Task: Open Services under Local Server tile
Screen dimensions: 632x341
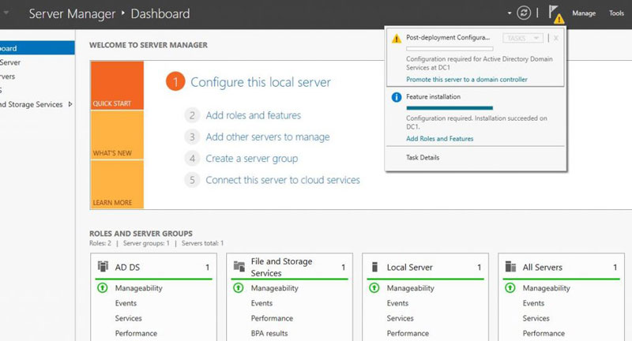Action: point(400,318)
